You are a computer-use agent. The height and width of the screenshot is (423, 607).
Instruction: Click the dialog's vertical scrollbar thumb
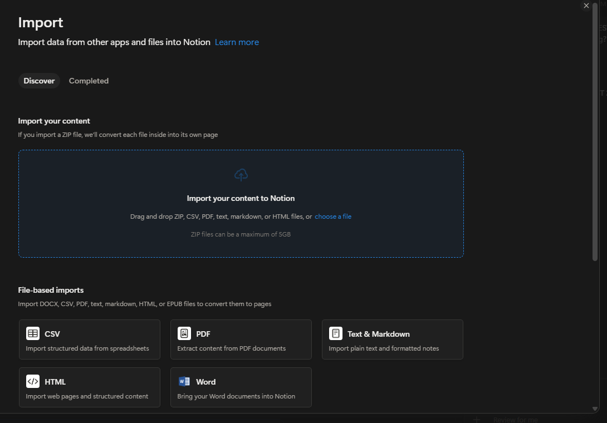click(595, 131)
